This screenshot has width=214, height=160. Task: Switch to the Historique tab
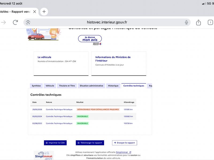[113, 86]
